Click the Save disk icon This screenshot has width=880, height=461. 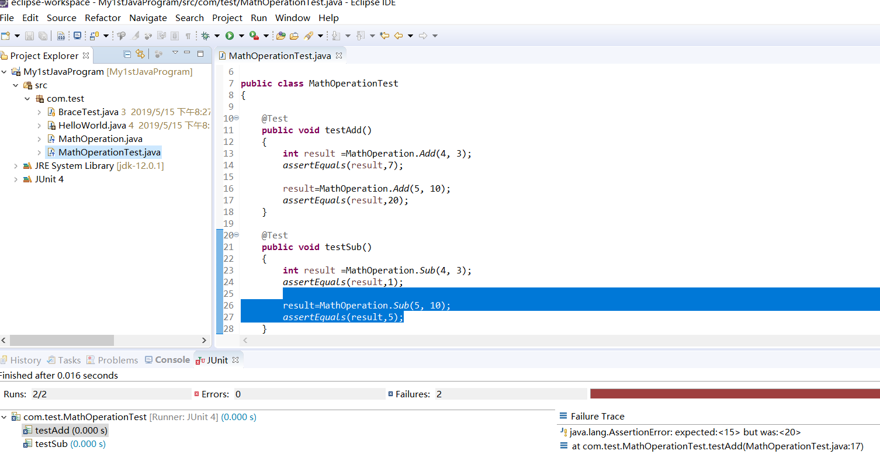(29, 36)
